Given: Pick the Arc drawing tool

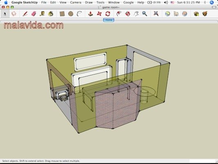Looking at the screenshot, I should pyautogui.click(x=79, y=14).
